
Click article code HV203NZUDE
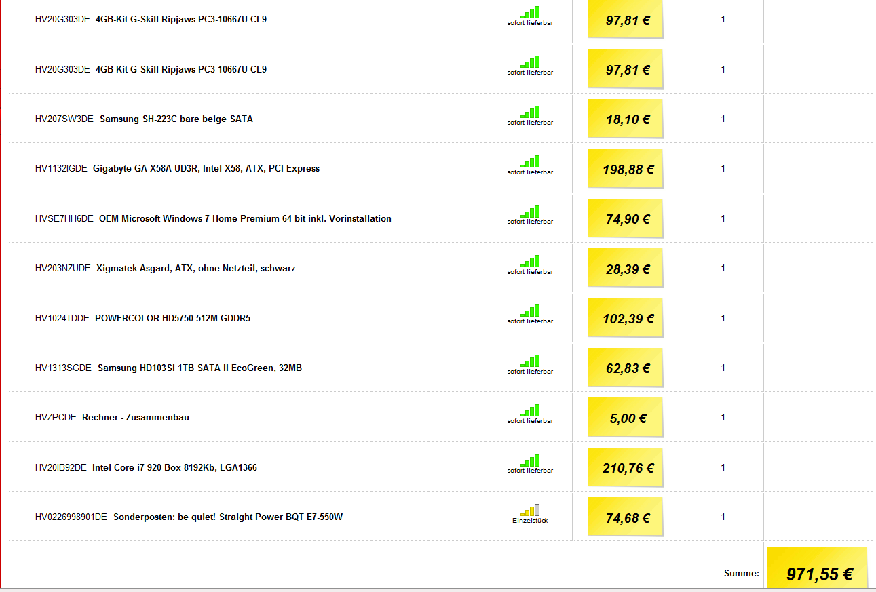pyautogui.click(x=62, y=268)
